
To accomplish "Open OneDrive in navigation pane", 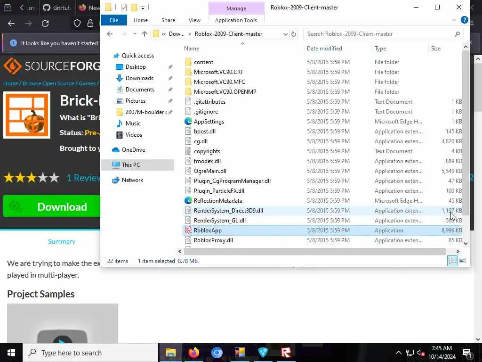I will [x=133, y=149].
